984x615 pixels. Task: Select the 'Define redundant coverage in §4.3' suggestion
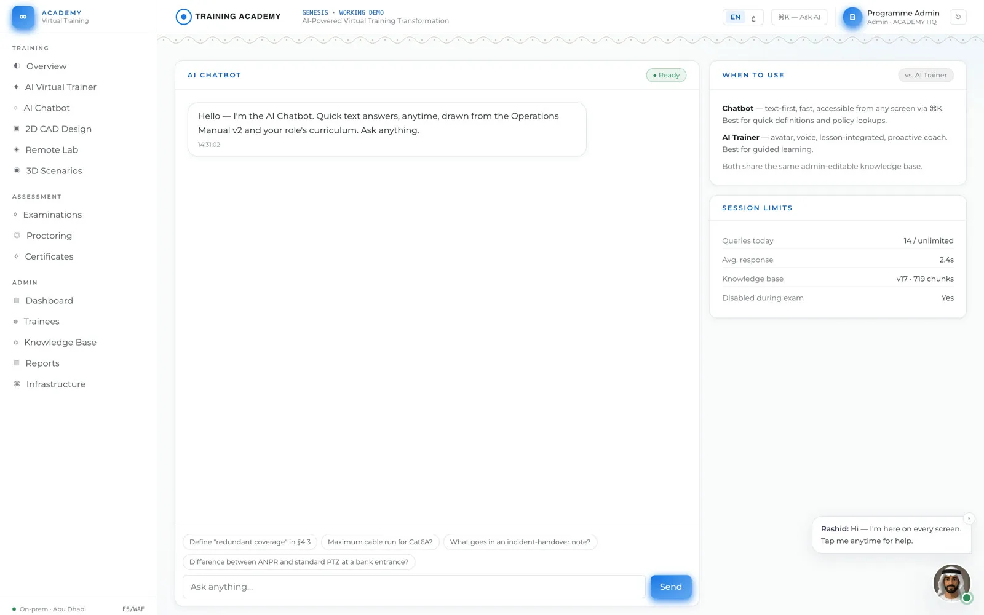coord(250,542)
